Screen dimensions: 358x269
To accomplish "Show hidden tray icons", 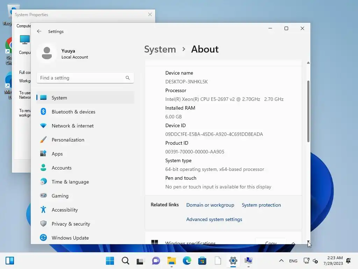I will point(281,261).
